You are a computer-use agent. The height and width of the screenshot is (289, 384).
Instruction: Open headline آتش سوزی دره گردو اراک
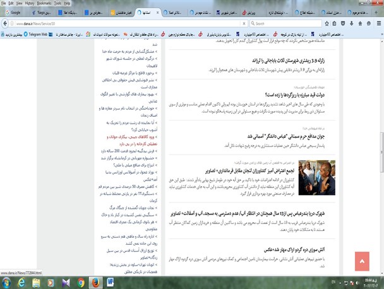(294, 250)
